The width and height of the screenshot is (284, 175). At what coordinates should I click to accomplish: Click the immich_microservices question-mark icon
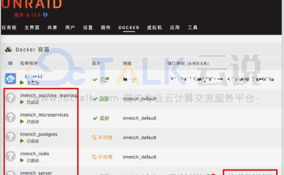pyautogui.click(x=10, y=117)
